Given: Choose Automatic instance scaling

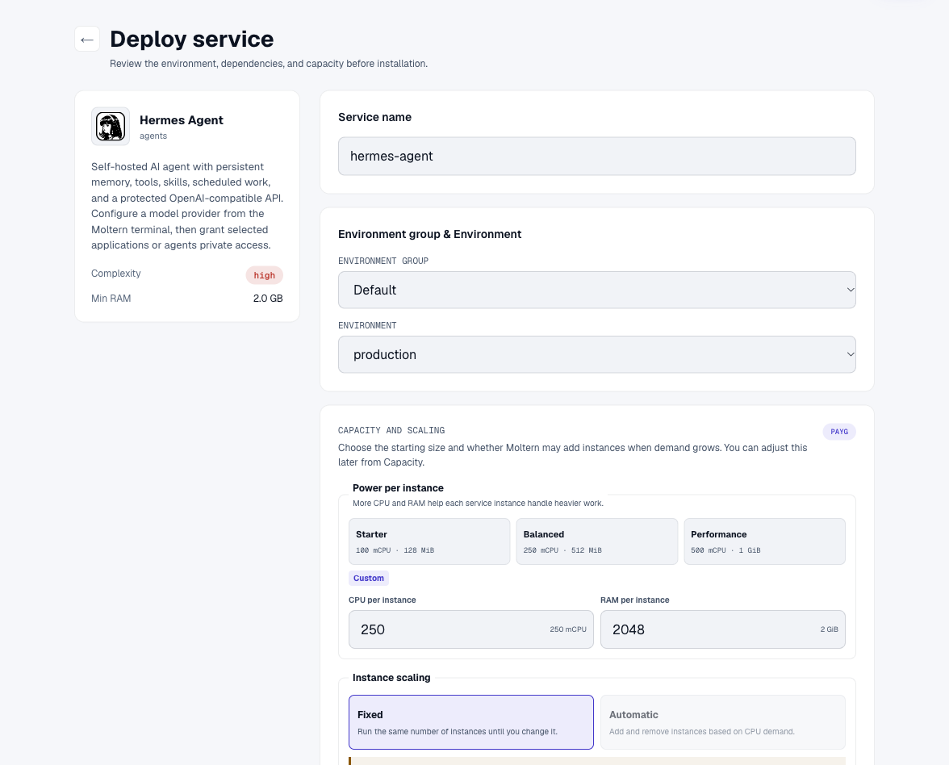Looking at the screenshot, I should point(723,722).
